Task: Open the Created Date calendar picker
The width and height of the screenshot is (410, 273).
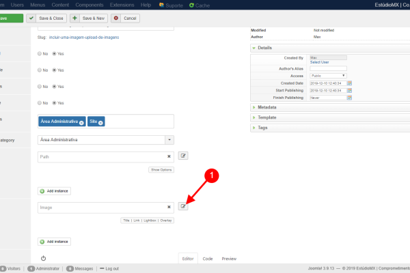Action: coord(350,83)
